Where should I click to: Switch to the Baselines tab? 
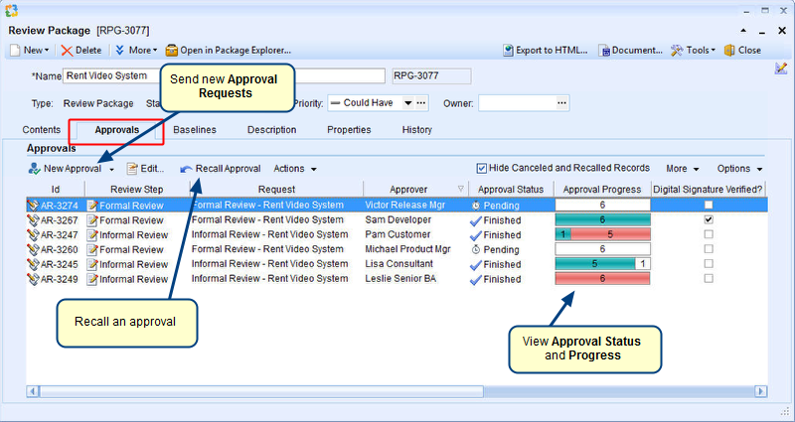tap(195, 129)
